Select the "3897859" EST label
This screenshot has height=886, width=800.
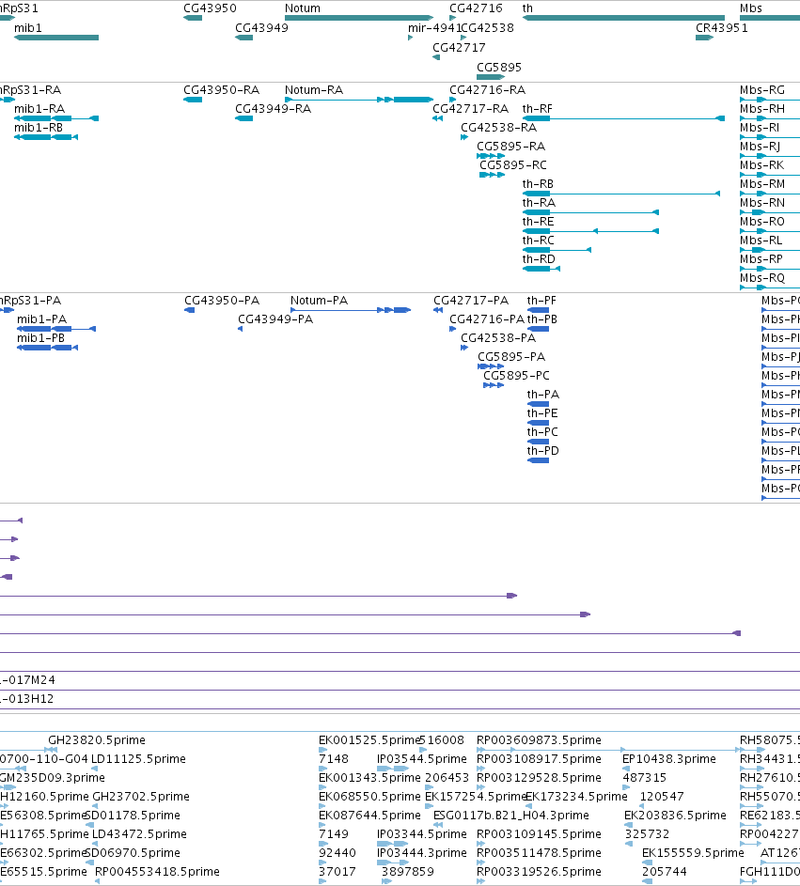pyautogui.click(x=408, y=872)
